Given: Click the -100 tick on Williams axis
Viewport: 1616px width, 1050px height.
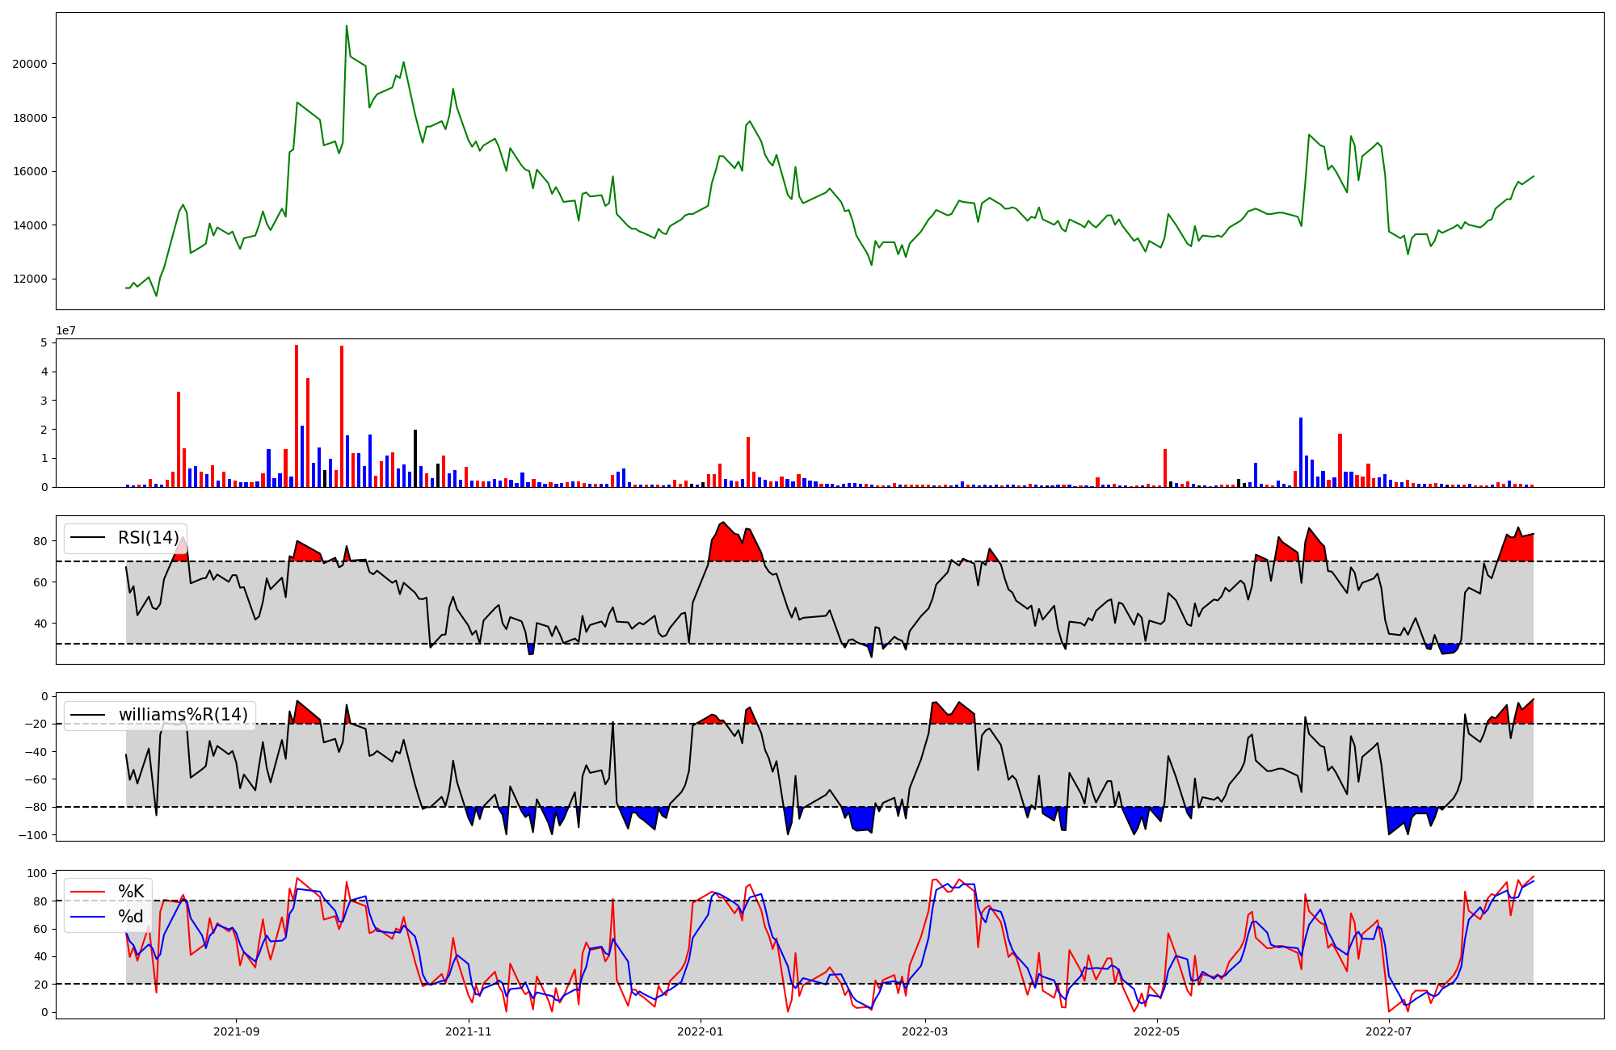Looking at the screenshot, I should pos(35,834).
